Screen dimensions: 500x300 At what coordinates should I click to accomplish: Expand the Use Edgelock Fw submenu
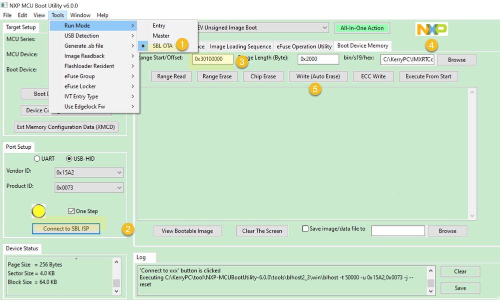(x=95, y=107)
